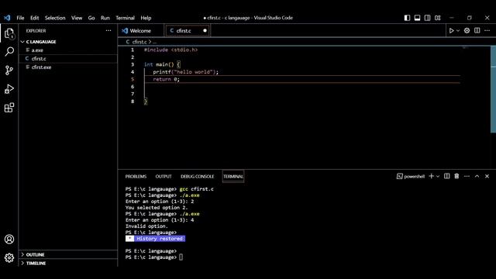Click the printf line in the editor
This screenshot has width=496, height=279.
pos(185,72)
